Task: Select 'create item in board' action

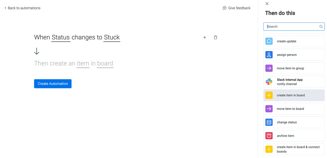Action: coord(294,95)
